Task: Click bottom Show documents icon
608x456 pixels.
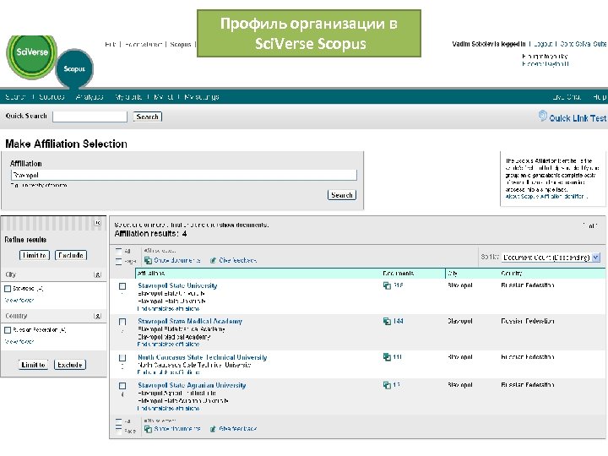Action: pyautogui.click(x=148, y=429)
